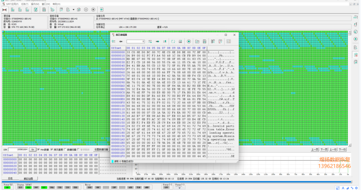Toggle the Hex数据 checkbox
This screenshot has height=190, width=361.
point(38,150)
